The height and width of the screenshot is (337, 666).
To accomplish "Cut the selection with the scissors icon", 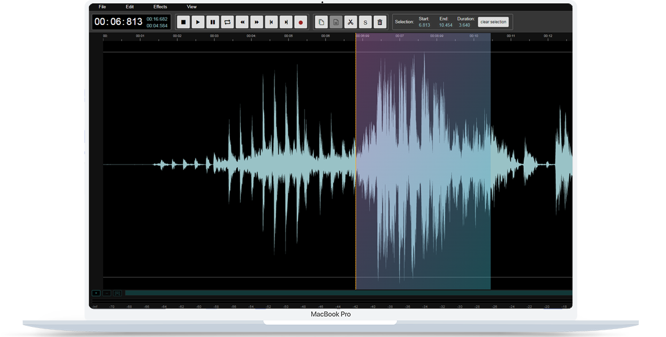I will click(x=351, y=23).
